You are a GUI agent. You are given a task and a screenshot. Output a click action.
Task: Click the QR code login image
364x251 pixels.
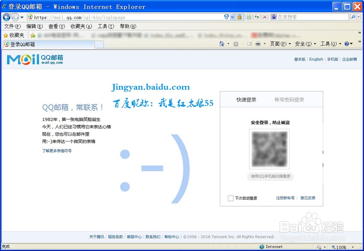point(269,149)
